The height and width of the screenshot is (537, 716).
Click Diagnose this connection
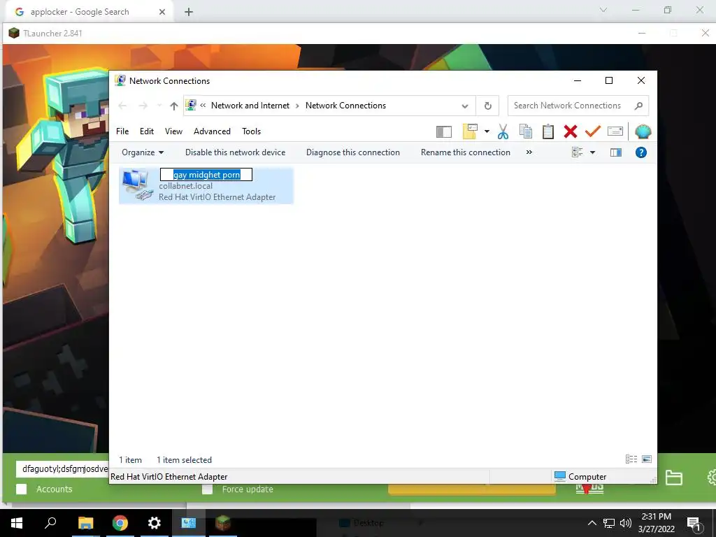pyautogui.click(x=353, y=152)
